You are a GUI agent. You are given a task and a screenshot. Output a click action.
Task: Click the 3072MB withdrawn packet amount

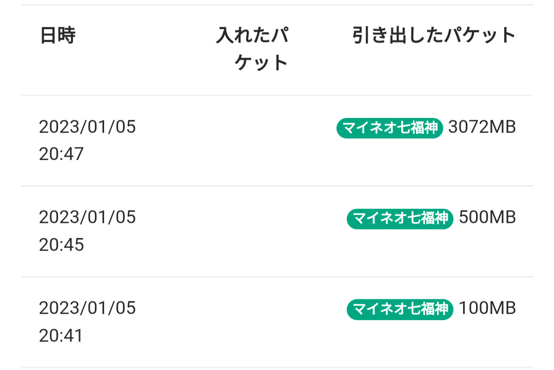click(x=482, y=127)
